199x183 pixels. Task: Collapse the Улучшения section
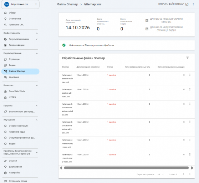tap(37, 120)
